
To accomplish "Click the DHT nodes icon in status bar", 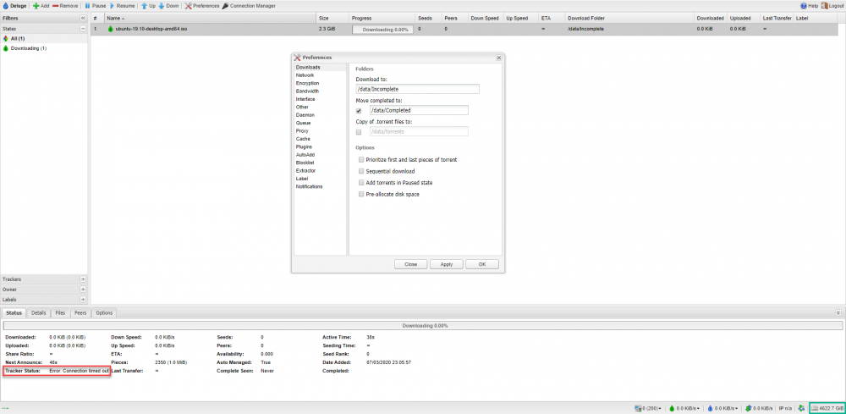I will tap(802, 408).
